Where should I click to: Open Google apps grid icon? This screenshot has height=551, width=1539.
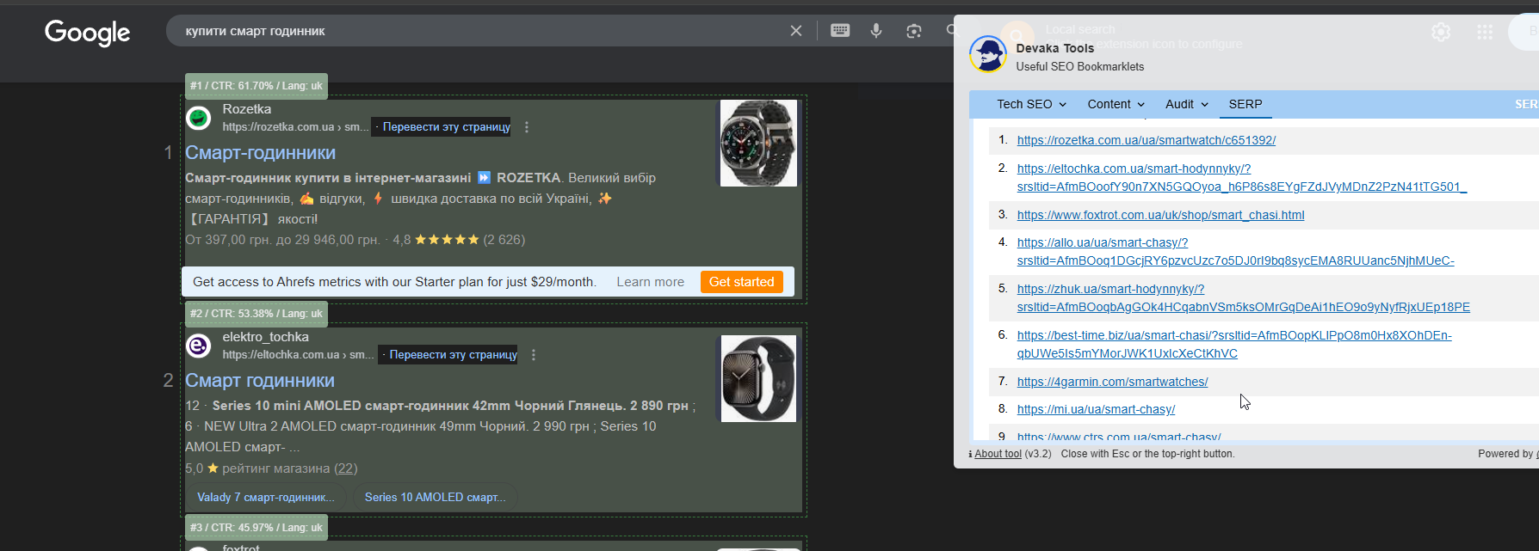[1485, 32]
